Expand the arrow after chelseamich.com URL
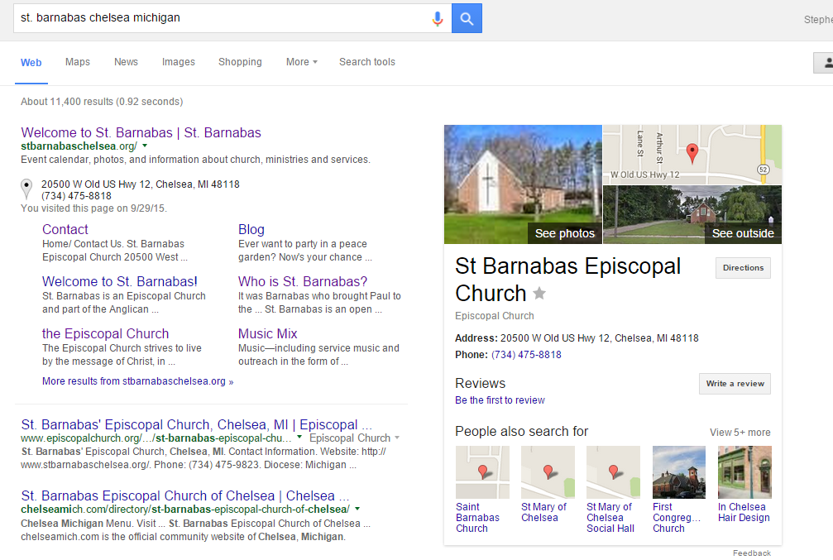This screenshot has height=560, width=833. (357, 509)
